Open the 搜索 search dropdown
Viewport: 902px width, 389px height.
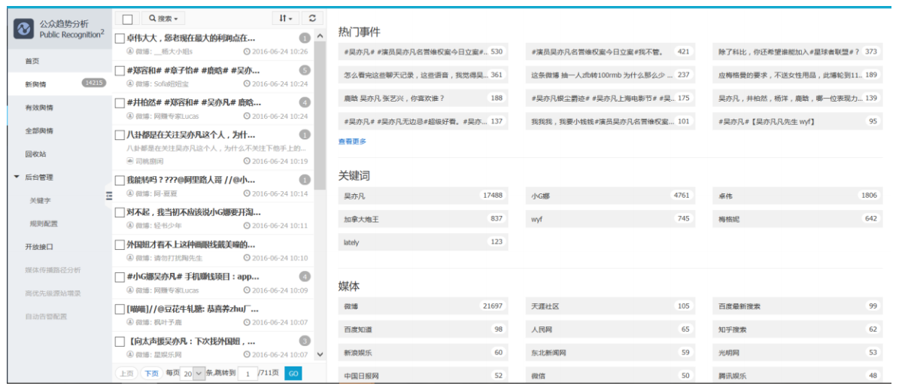click(163, 18)
